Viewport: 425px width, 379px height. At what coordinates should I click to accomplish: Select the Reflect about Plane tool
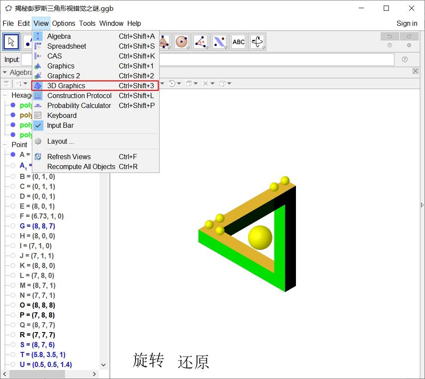pos(219,42)
